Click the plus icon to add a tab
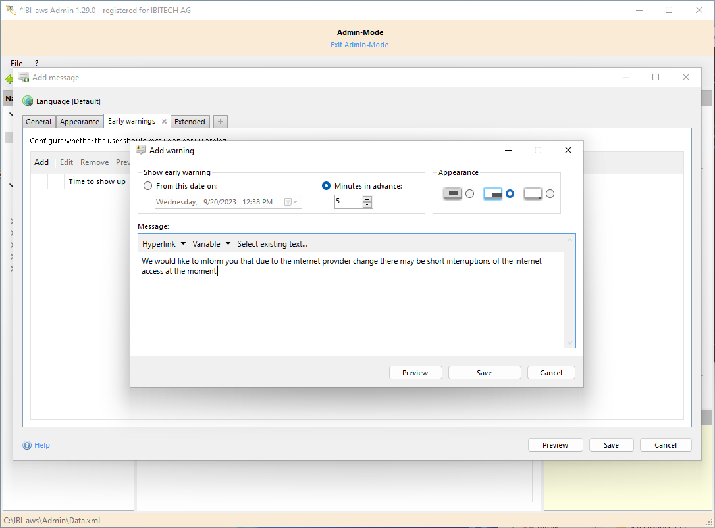Viewport: 715px width, 528px height. (x=221, y=122)
